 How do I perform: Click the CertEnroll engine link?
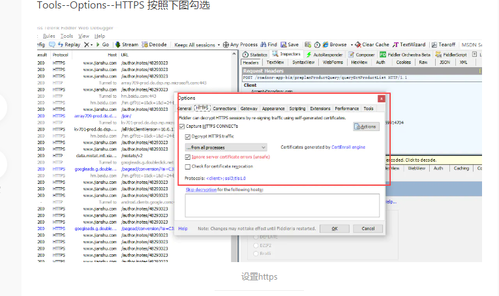point(348,147)
